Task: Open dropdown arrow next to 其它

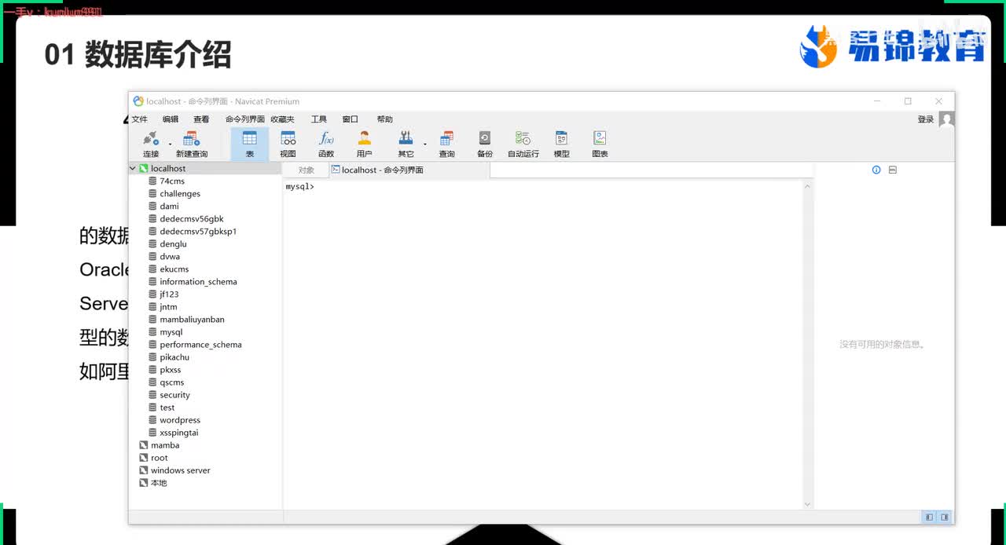Action: 425,144
